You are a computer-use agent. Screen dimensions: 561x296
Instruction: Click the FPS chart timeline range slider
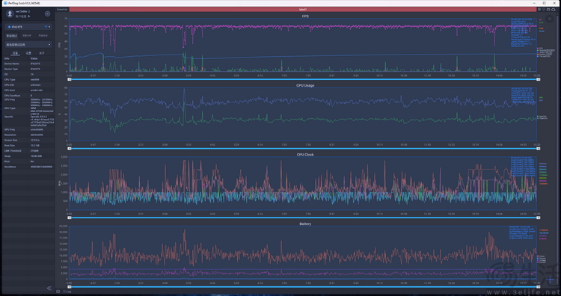(304, 79)
